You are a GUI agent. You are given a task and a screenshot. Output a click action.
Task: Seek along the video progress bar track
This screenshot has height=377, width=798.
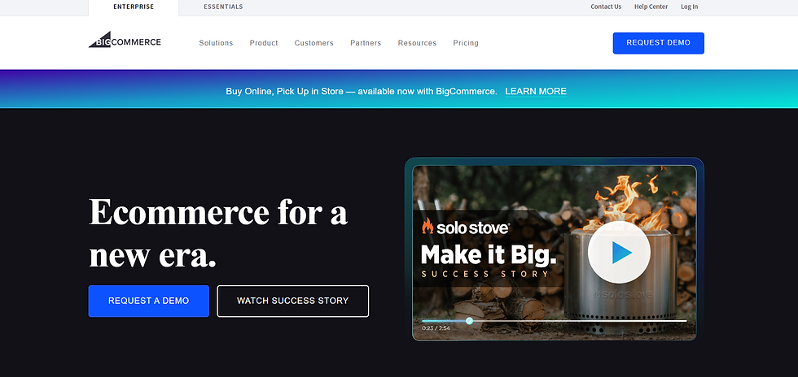(x=555, y=321)
